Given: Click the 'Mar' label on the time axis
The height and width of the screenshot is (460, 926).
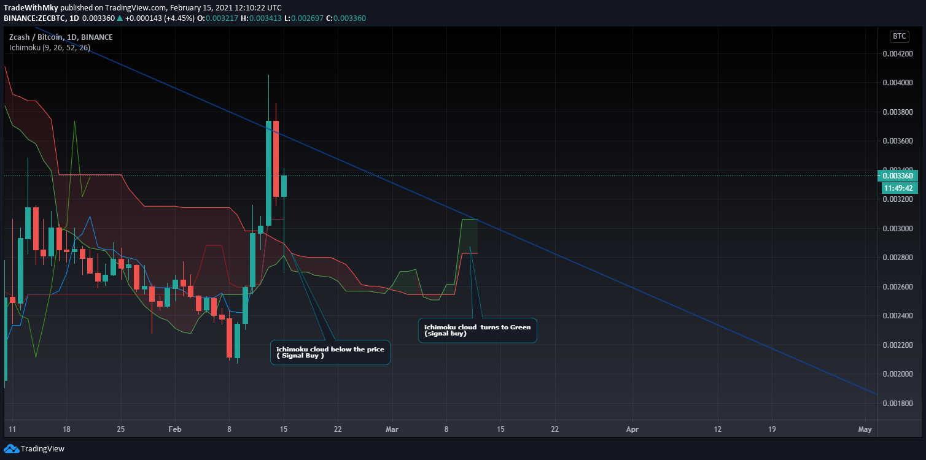Looking at the screenshot, I should 392,429.
